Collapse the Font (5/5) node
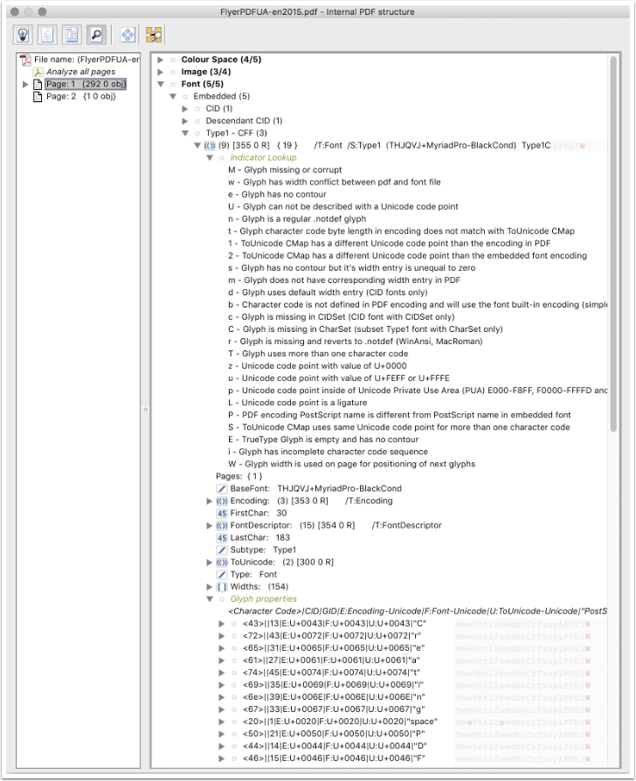 [x=161, y=84]
